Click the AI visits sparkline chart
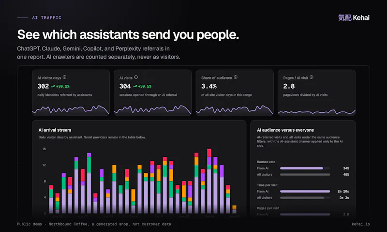This screenshot has height=232, width=387. click(x=152, y=109)
